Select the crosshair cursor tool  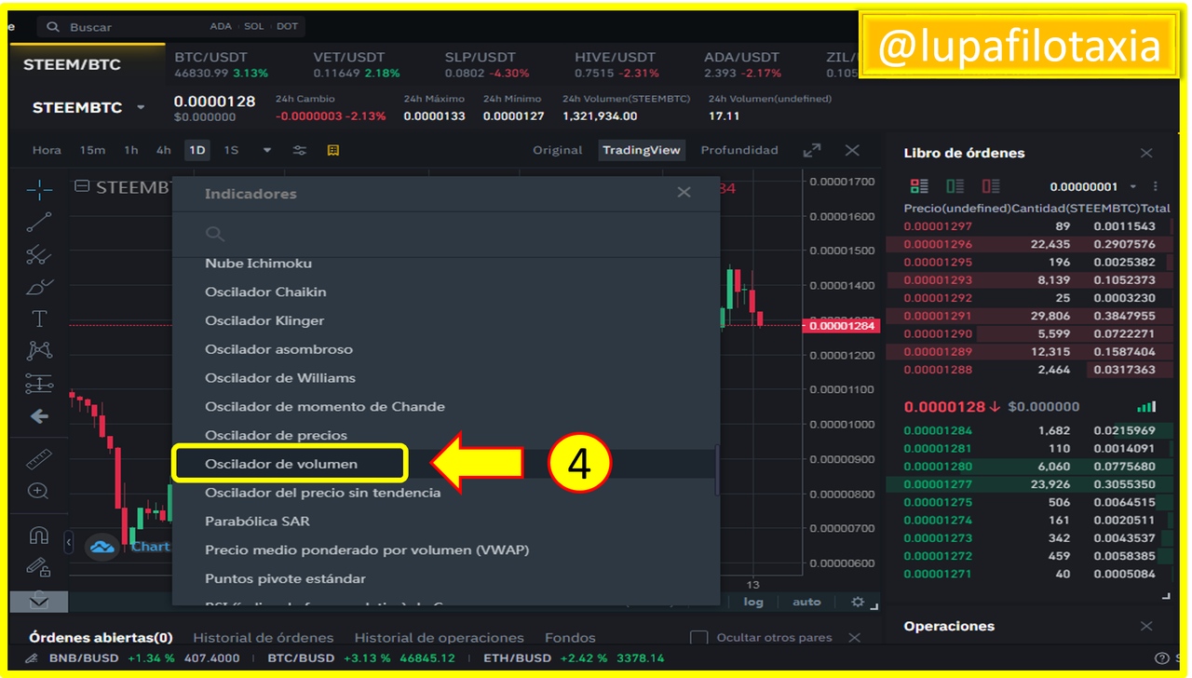tap(39, 191)
